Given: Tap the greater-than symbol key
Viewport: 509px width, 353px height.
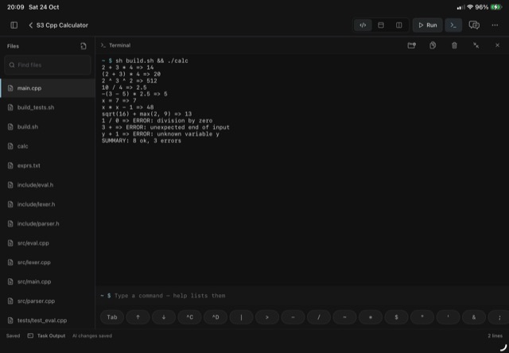Looking at the screenshot, I should tap(267, 317).
